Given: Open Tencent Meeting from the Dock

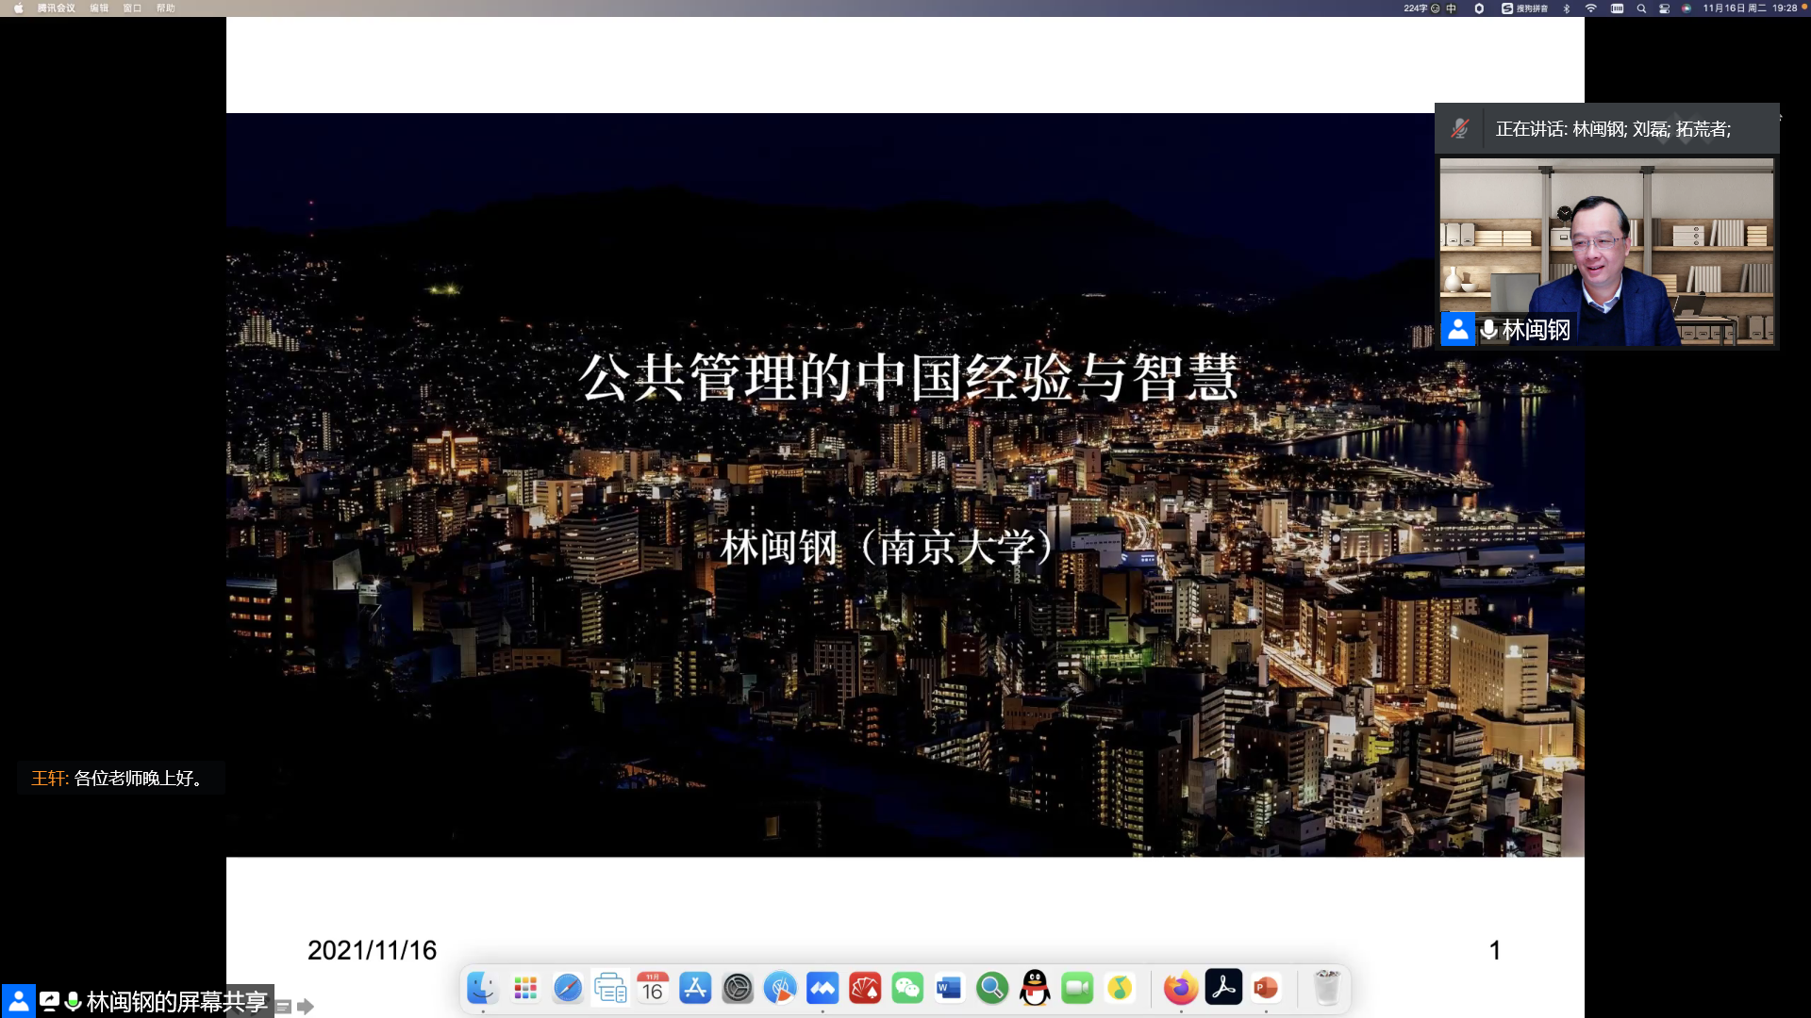Looking at the screenshot, I should [822, 988].
